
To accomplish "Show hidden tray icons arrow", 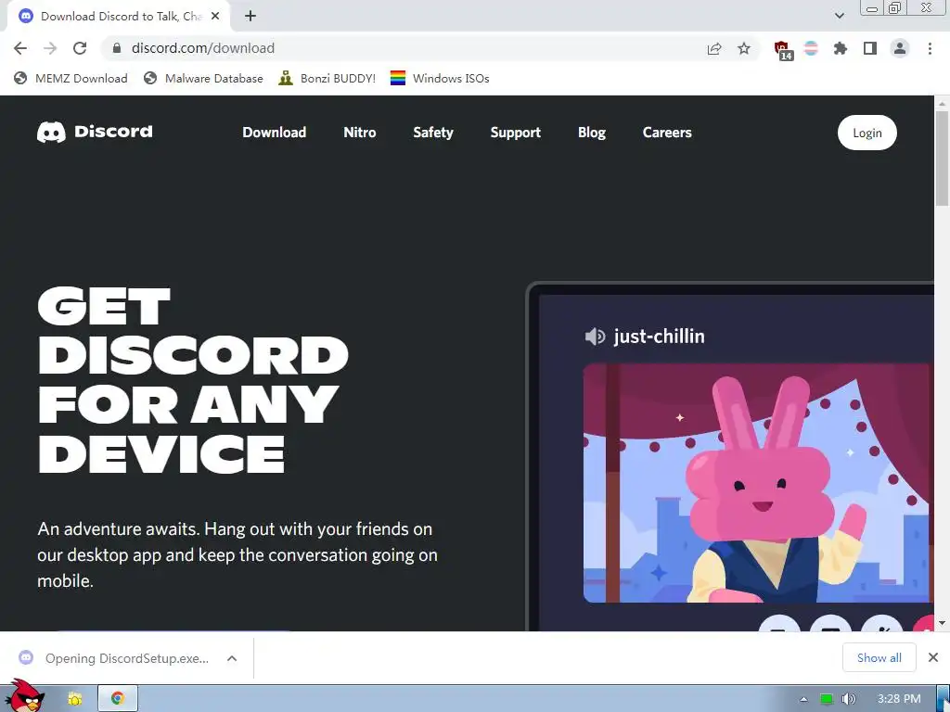I will 804,699.
